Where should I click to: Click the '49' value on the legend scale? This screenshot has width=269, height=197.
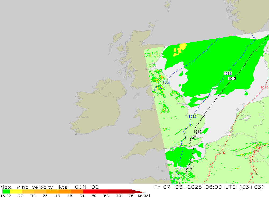click(70, 195)
